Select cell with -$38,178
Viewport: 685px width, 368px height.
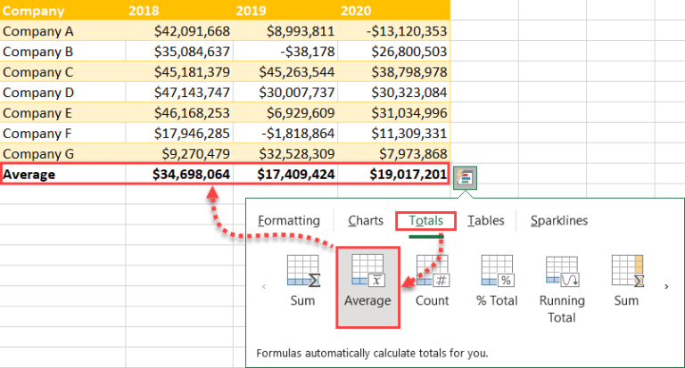coord(285,52)
